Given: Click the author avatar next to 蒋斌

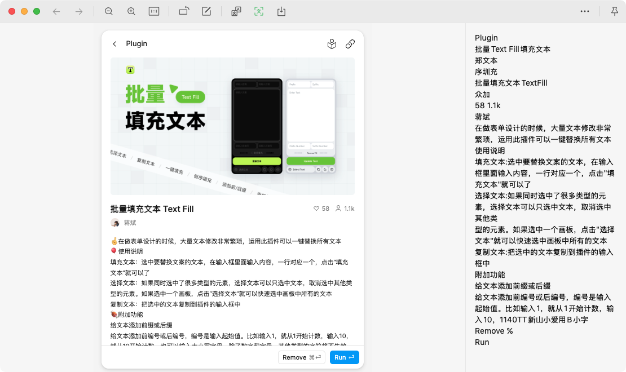Looking at the screenshot, I should (x=115, y=223).
